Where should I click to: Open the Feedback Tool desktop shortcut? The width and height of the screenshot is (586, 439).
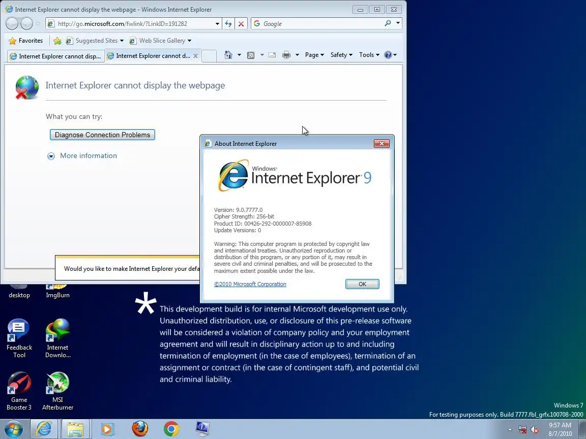19,338
